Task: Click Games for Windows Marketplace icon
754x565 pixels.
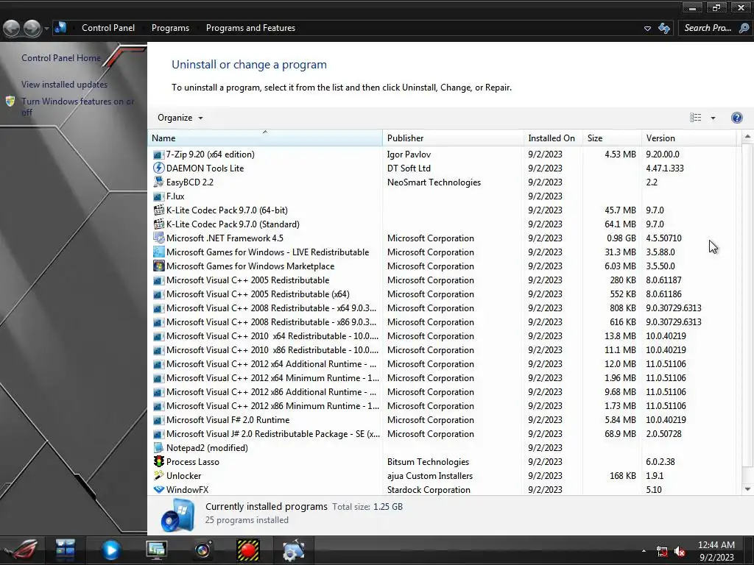Action: pos(158,266)
